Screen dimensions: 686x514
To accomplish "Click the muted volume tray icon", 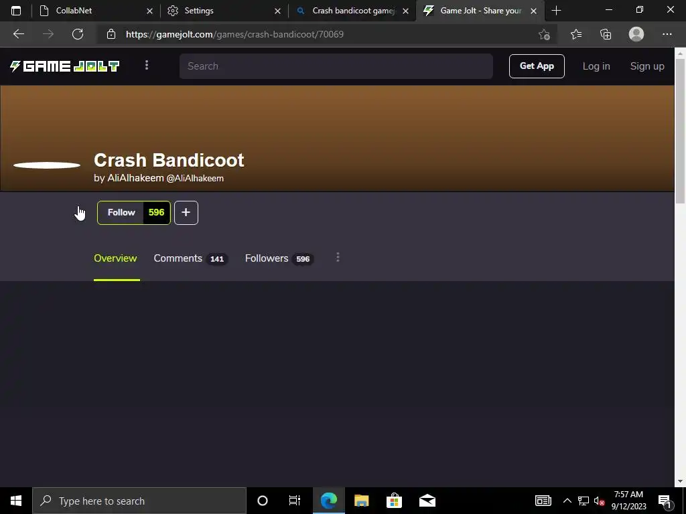I will 599,501.
